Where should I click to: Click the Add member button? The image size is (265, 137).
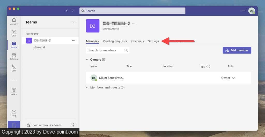[237, 50]
